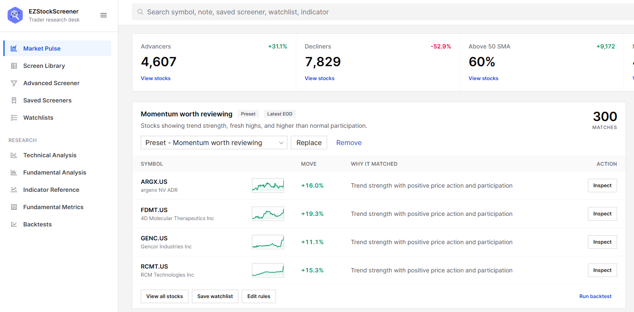This screenshot has height=312, width=634.
Task: View stocks under Advancers
Action: pos(156,78)
